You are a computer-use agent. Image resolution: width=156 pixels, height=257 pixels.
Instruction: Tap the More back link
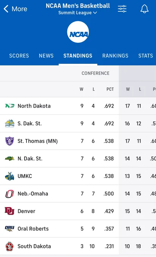19,9
